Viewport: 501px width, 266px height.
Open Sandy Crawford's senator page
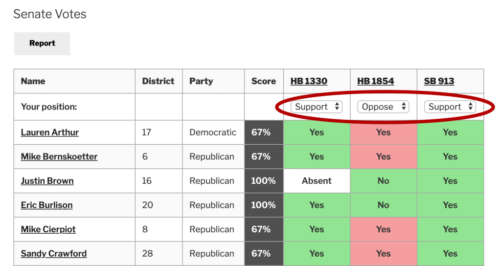(54, 254)
